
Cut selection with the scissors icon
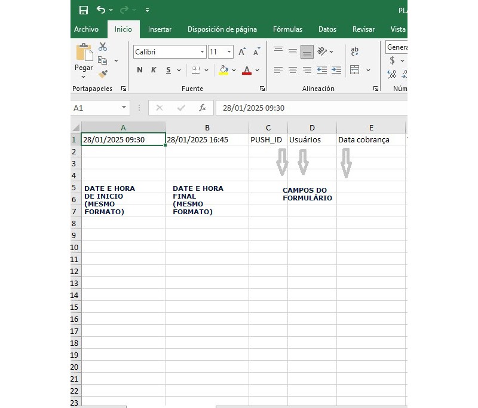pos(103,47)
